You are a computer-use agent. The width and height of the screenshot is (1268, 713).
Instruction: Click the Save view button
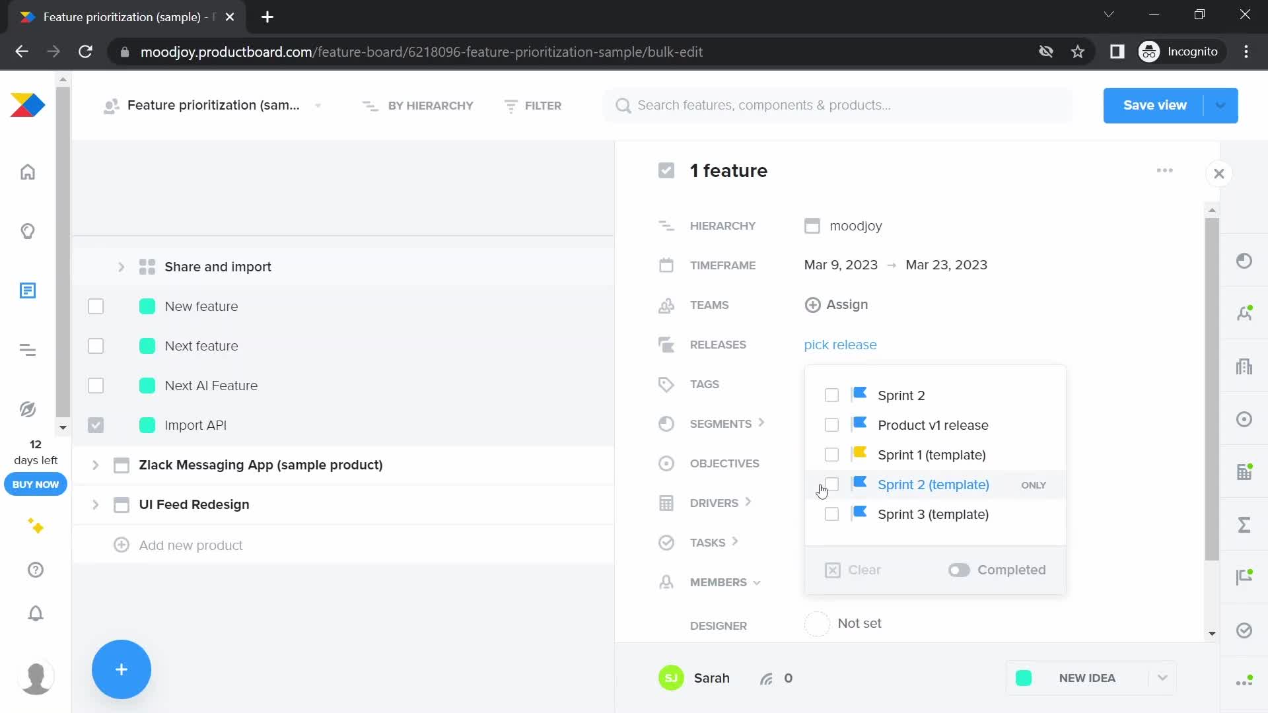click(x=1155, y=104)
